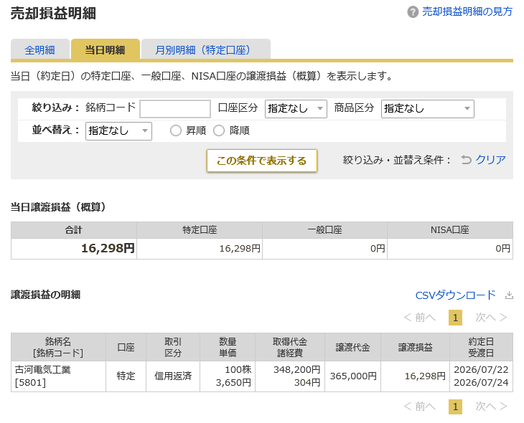This screenshot has width=524, height=423.
Task: Select the 降順 radio button
Action: click(219, 130)
